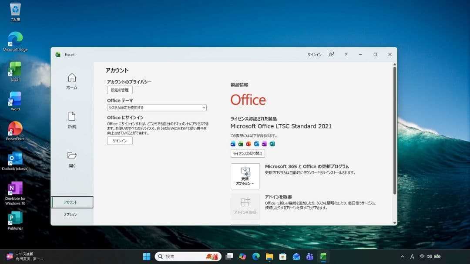The image size is (470, 264).
Task: Select the PowerPoint product icon
Action: point(248,144)
